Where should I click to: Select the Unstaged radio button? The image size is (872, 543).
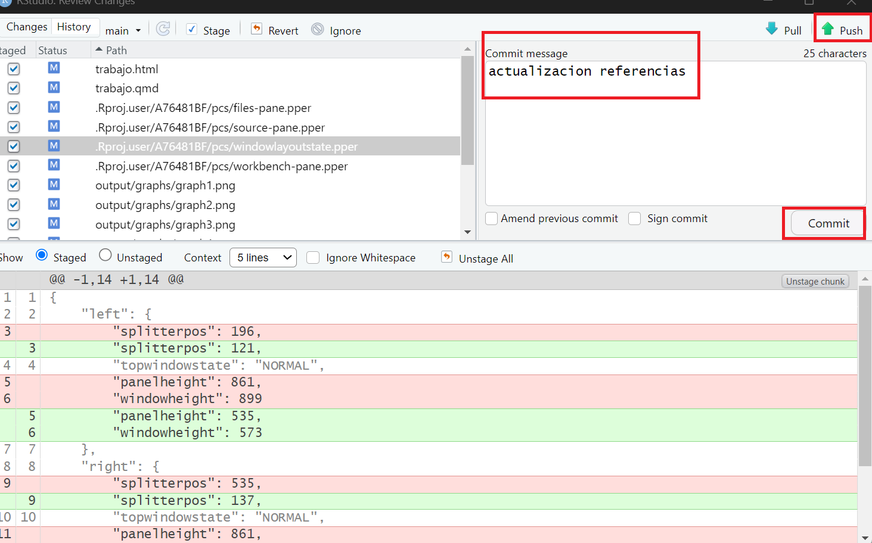point(105,255)
